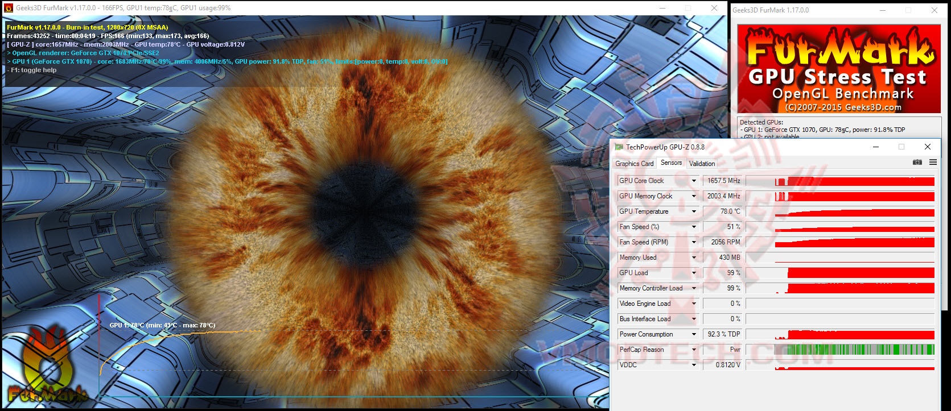
Task: Click the GPU Temperature history graph in GPU-Z
Action: (840, 211)
